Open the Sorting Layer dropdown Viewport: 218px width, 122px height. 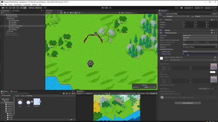pyautogui.click(x=200, y=51)
